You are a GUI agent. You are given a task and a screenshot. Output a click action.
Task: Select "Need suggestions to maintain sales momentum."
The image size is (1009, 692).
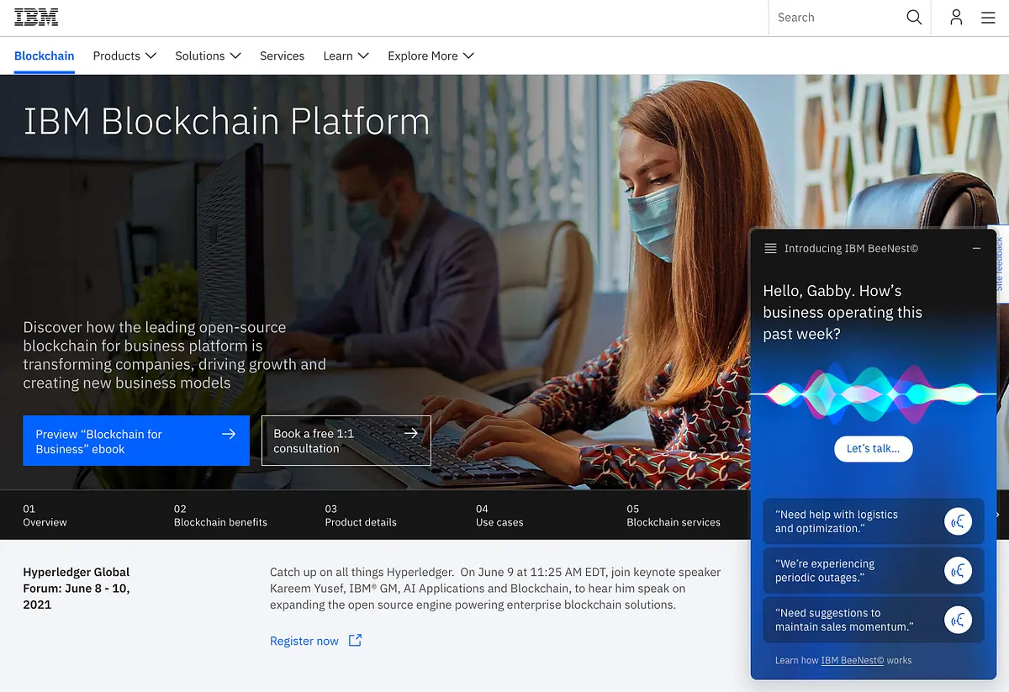pyautogui.click(x=873, y=621)
